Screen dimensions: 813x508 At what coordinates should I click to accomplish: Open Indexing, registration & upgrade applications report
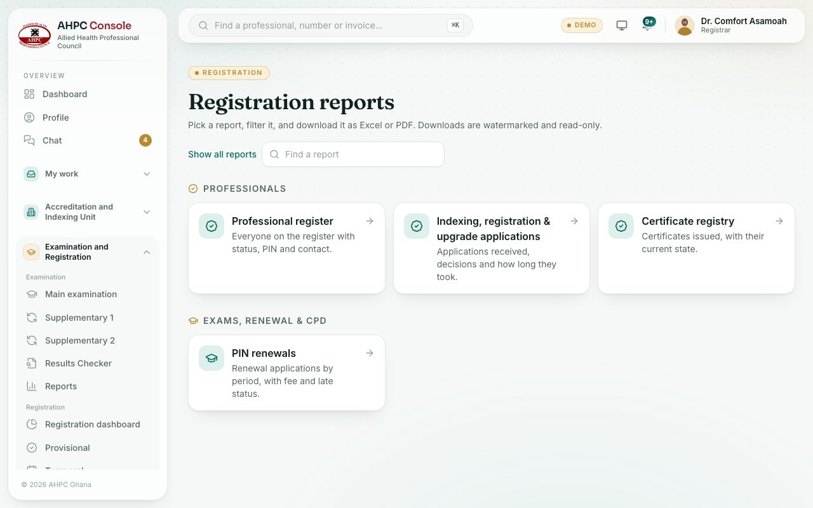pos(492,248)
